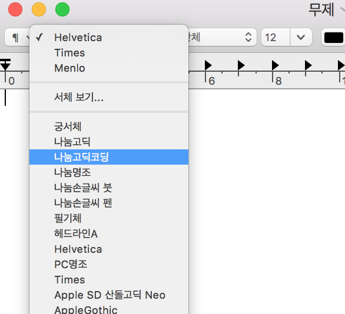
Task: Choose Times from recent fonts section
Action: pos(109,53)
